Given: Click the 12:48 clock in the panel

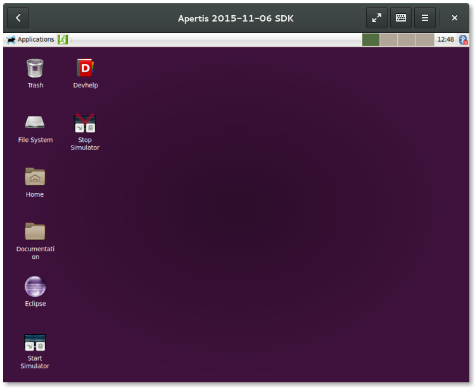Looking at the screenshot, I should [x=445, y=39].
